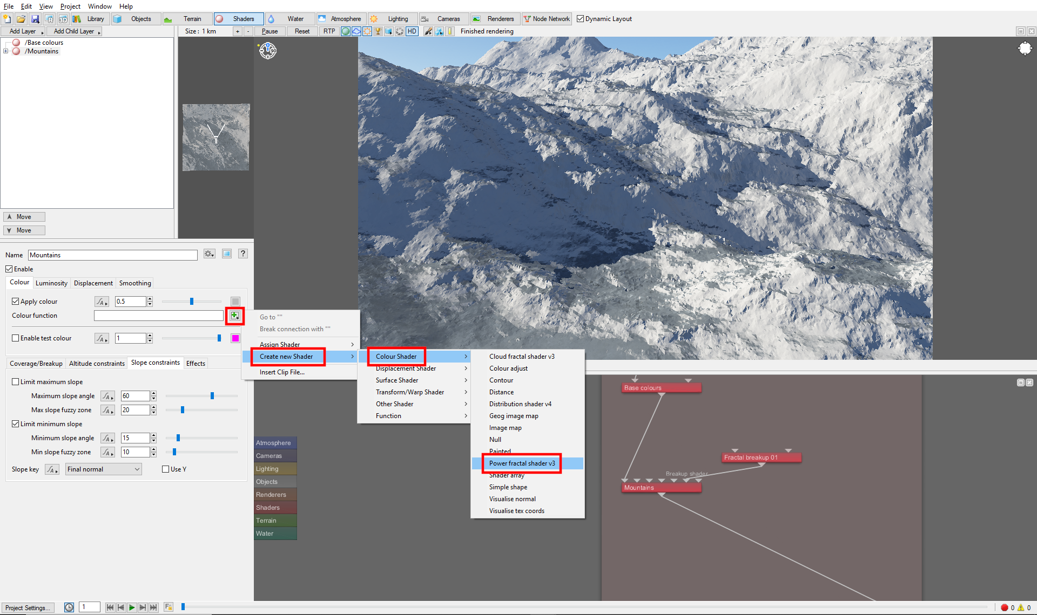1037x615 pixels.
Task: Expand the Surface Shader submenu
Action: [415, 380]
